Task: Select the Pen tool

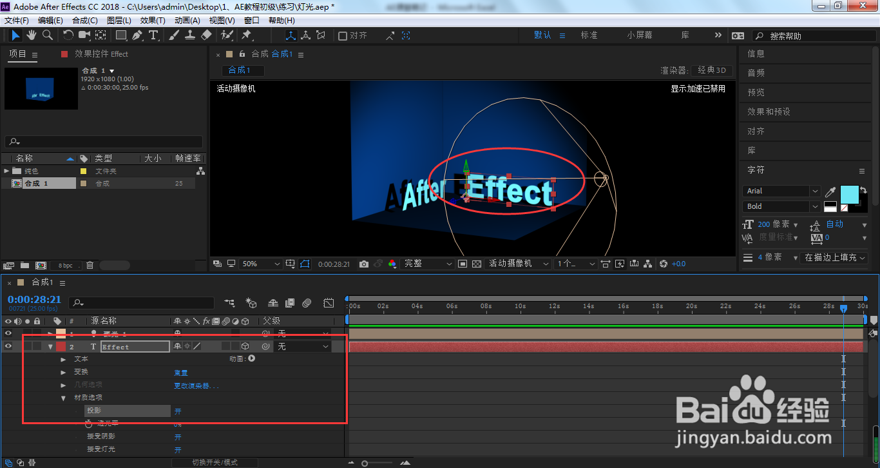Action: tap(138, 35)
